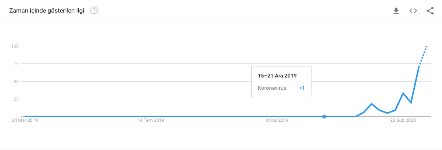442x150 pixels.
Task: Click the <1 value in the tooltip
Action: pos(302,88)
